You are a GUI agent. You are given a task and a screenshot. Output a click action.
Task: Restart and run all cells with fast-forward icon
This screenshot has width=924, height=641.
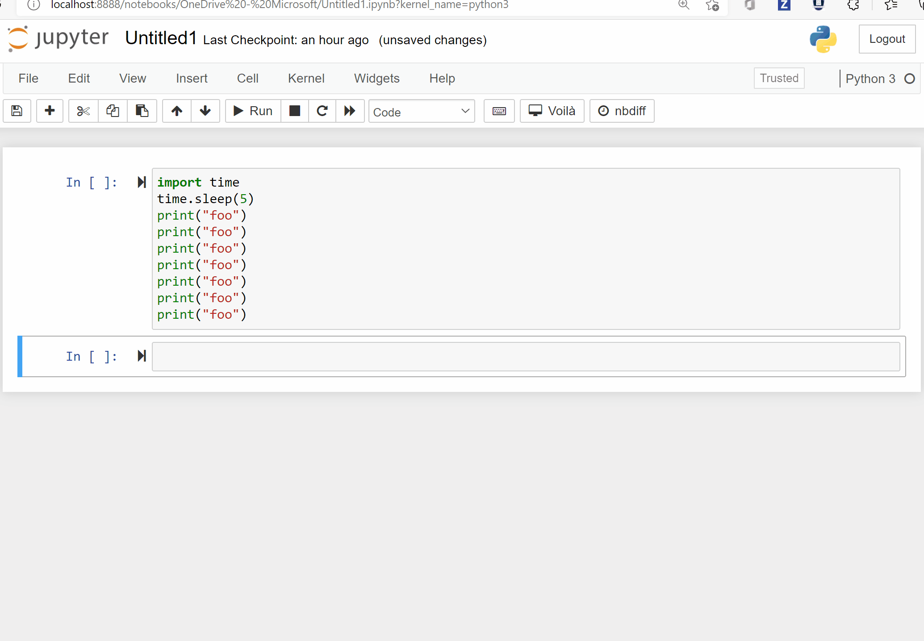[350, 111]
